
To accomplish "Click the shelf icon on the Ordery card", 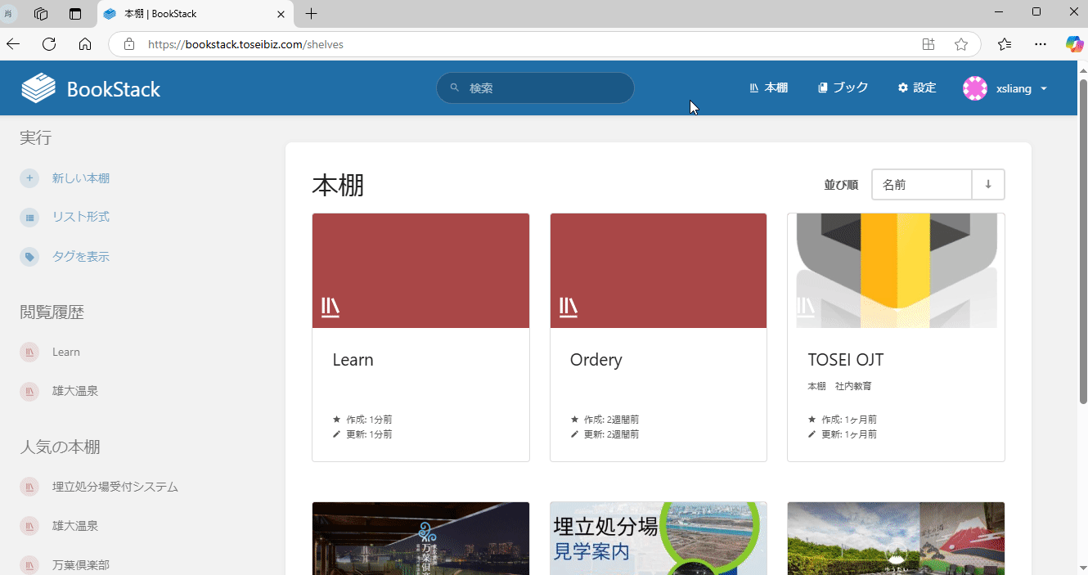I will [x=567, y=307].
